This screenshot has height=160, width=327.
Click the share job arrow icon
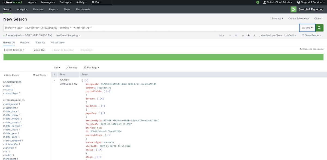pos(243,35)
